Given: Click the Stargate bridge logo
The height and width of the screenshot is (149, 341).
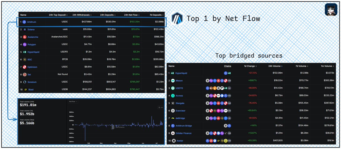Looking at the screenshot, I should [173, 103].
